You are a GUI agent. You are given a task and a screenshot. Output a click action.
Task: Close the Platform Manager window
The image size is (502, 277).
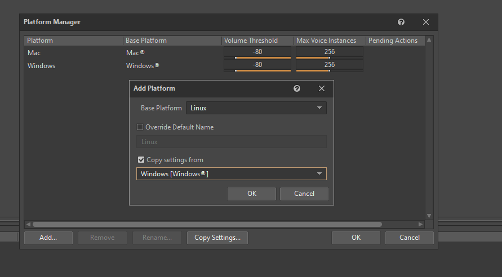426,22
